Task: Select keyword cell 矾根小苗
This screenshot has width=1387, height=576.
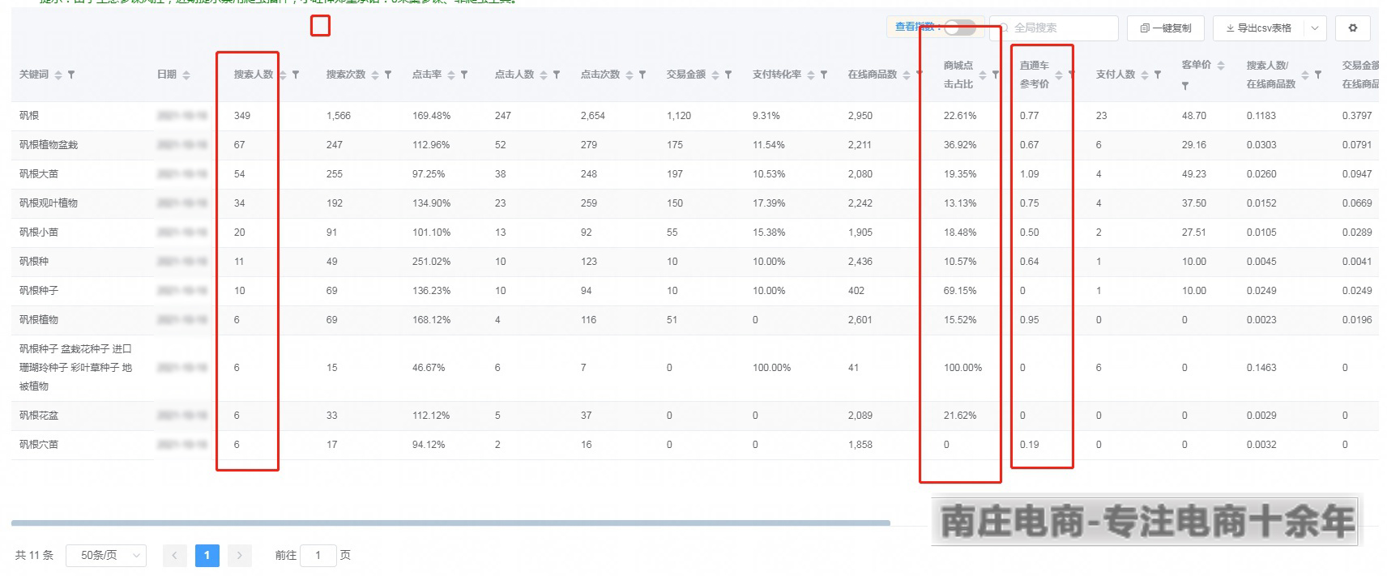Action: click(x=39, y=233)
